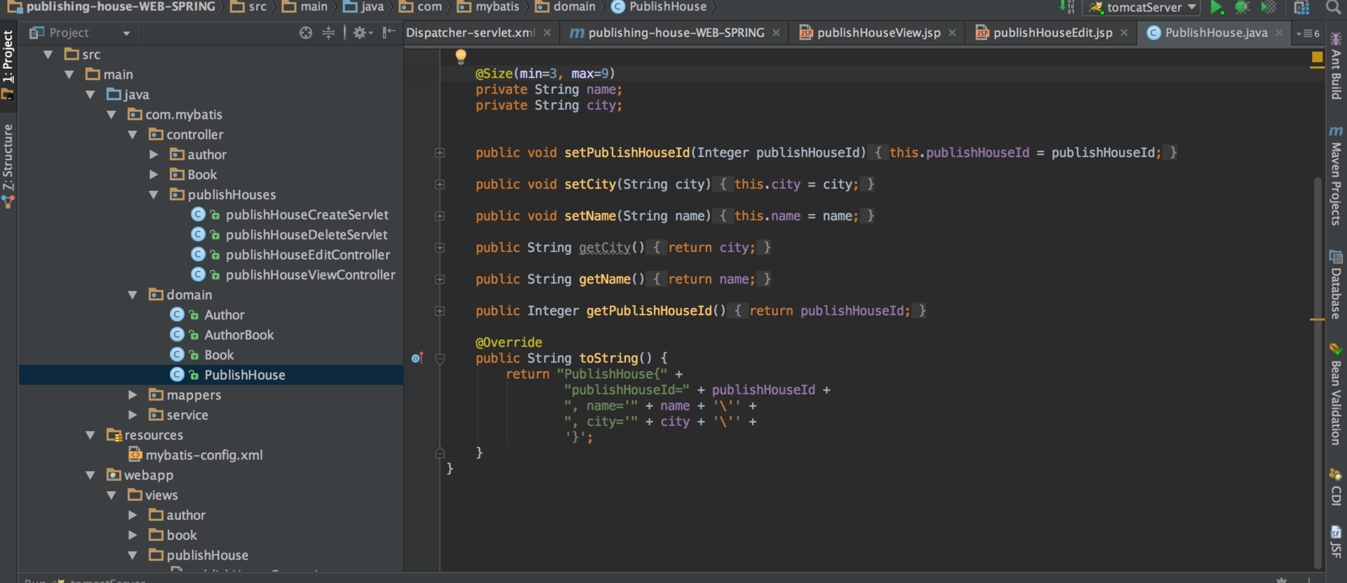Viewport: 1347px width, 583px height.
Task: Expand the service package
Action: (x=133, y=415)
